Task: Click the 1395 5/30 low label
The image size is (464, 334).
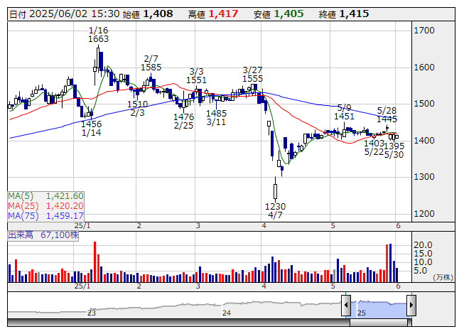Action: pos(394,150)
